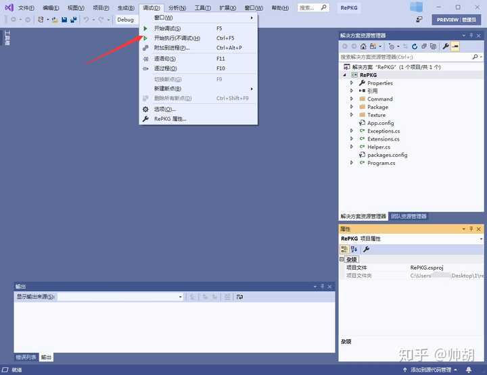This screenshot has height=375, width=487.
Task: Click the Visual Studio logo icon
Action: pyautogui.click(x=9, y=7)
